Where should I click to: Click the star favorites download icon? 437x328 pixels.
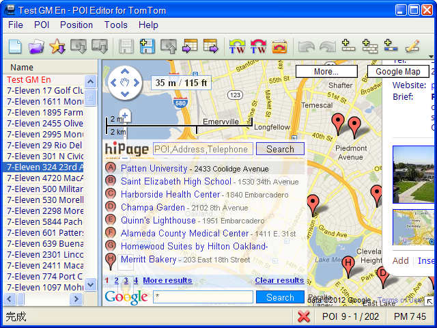tap(57, 46)
